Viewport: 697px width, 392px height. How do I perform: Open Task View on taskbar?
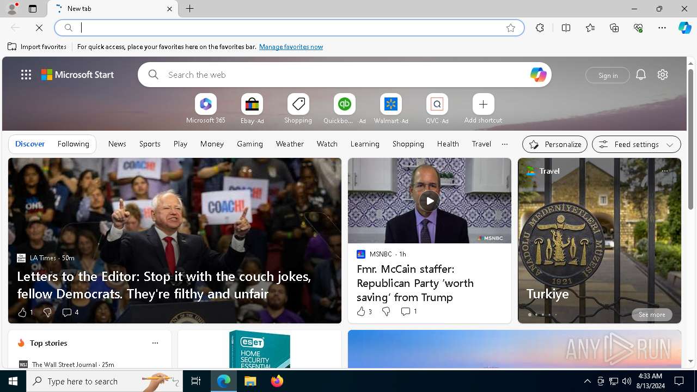(196, 381)
